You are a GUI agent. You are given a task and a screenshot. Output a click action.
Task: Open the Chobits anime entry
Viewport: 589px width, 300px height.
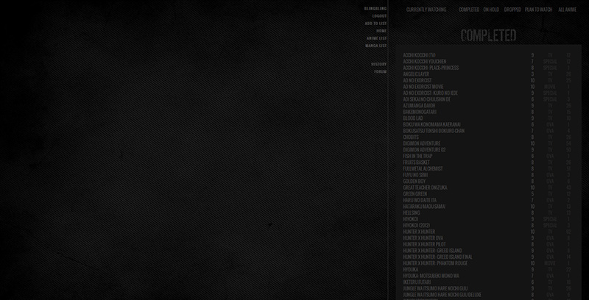click(411, 137)
